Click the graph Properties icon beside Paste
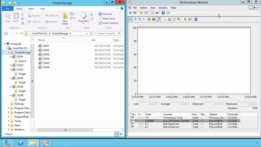Screen dimensions: 261x147 pyautogui.click(x=174, y=19)
